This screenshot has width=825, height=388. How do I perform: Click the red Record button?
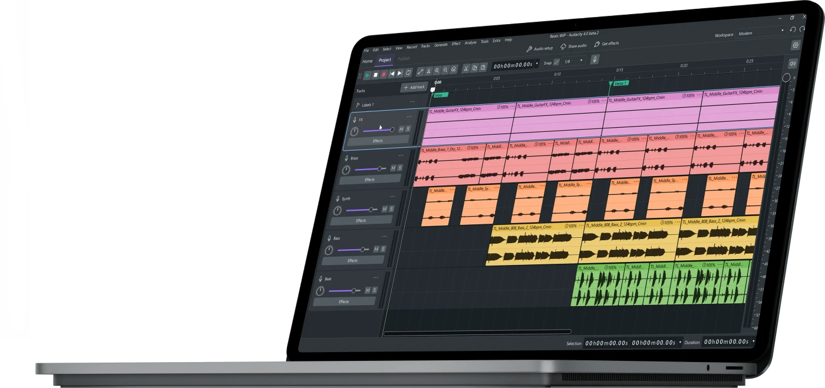(384, 74)
